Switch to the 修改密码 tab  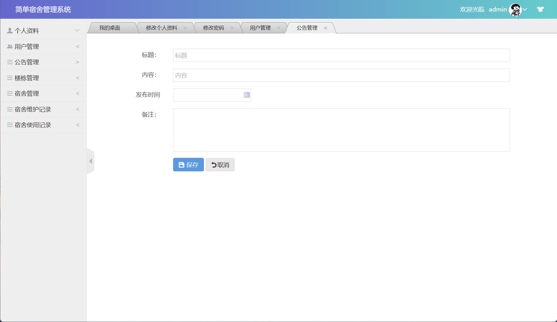pos(214,28)
